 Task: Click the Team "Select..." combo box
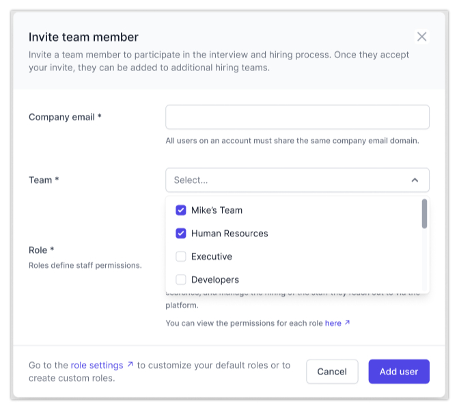(x=287, y=180)
